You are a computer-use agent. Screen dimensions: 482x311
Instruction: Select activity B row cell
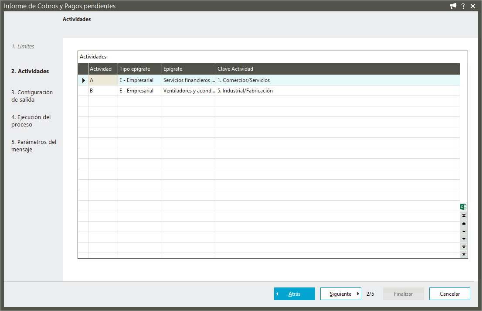[103, 91]
